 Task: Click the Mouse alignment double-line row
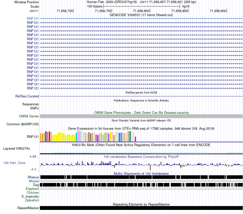pos(141,181)
